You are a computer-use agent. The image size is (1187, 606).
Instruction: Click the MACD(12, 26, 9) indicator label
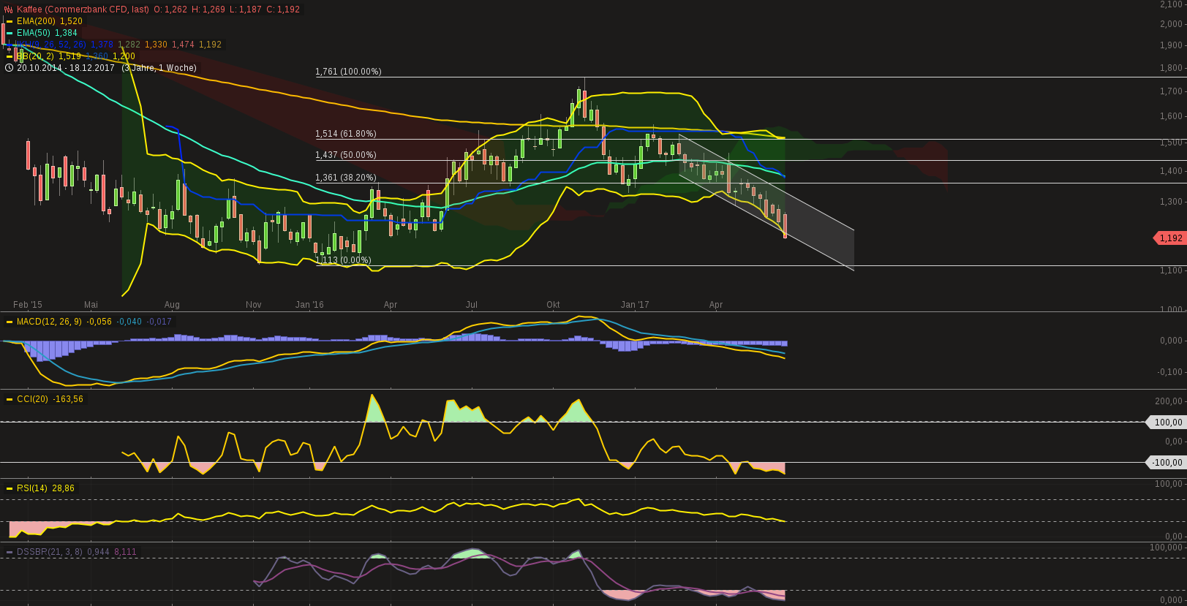click(x=49, y=322)
